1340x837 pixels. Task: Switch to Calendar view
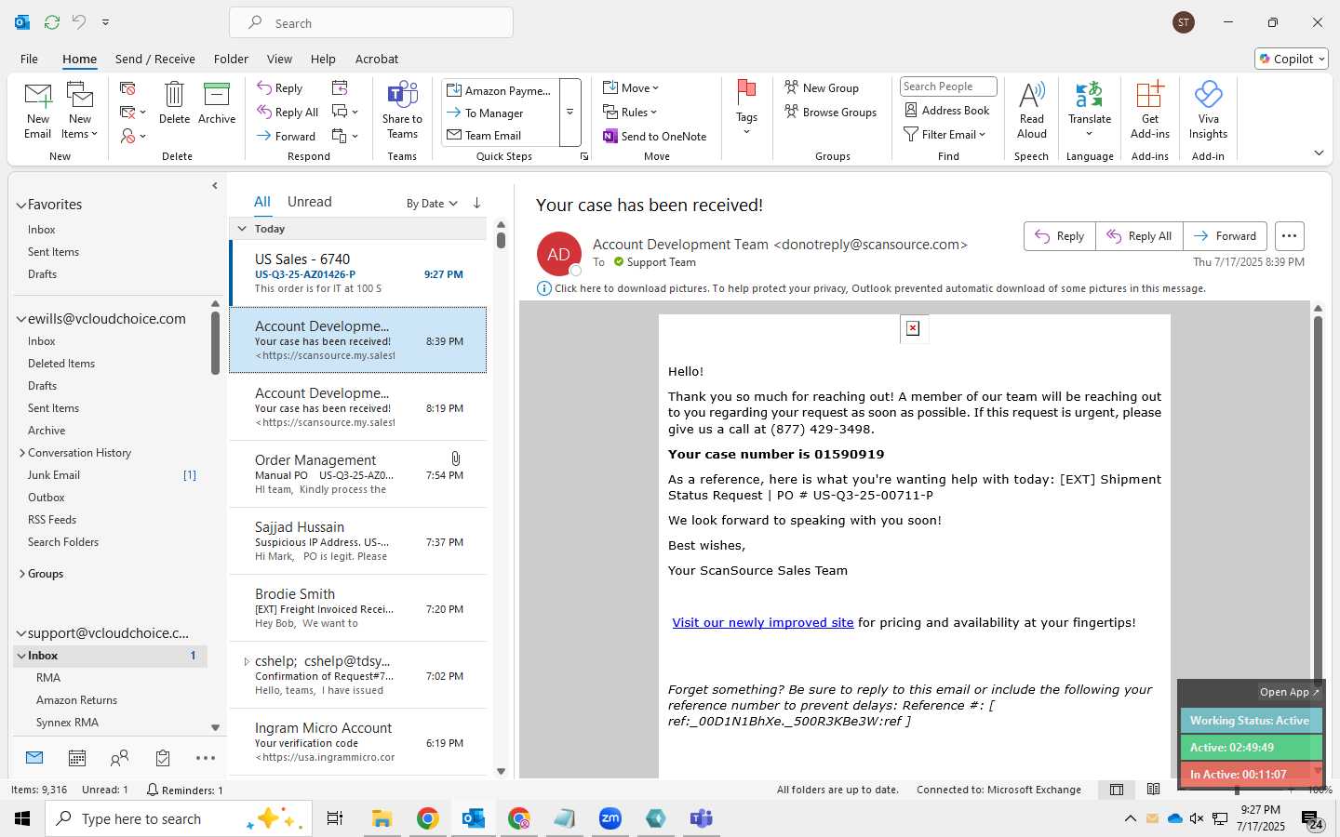[x=77, y=758]
